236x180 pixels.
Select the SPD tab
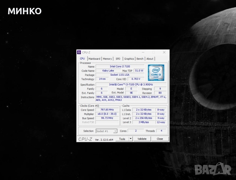point(118,58)
